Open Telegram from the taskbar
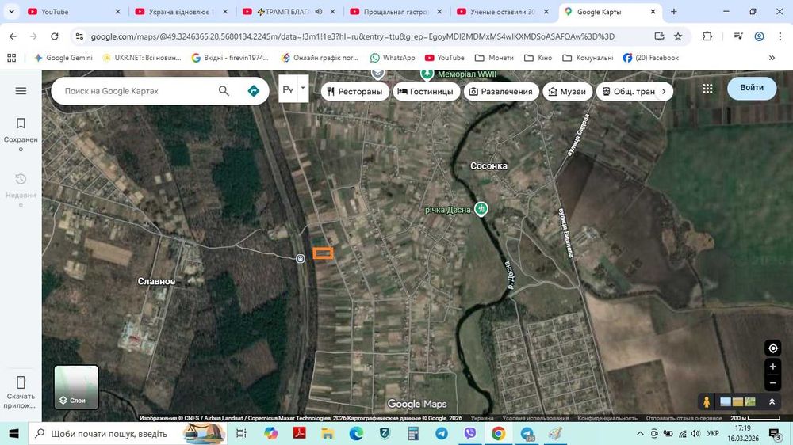Viewport: 793px width, 445px height. point(442,434)
